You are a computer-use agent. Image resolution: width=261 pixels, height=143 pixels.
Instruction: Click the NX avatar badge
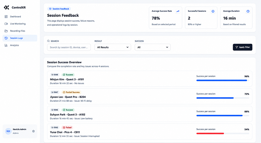[x=8, y=131]
